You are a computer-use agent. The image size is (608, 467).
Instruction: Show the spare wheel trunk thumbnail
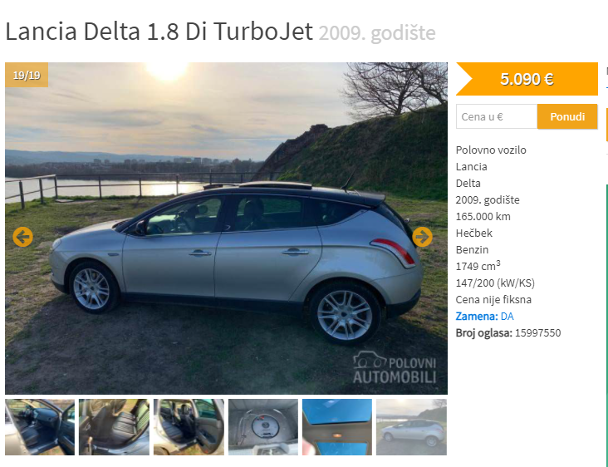[263, 426]
